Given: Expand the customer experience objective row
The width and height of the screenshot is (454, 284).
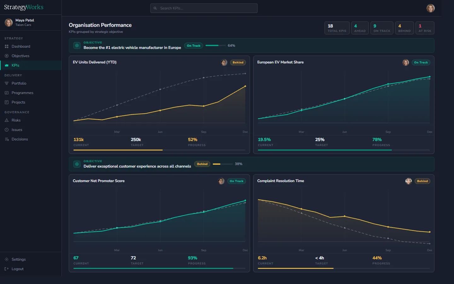Looking at the screenshot, I should (x=251, y=164).
